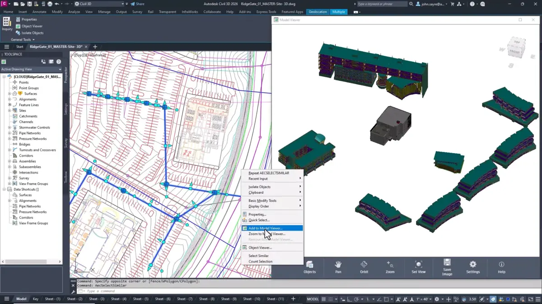The width and height of the screenshot is (542, 304).
Task: Open the Civil 3D workspace dropdown
Action: point(99,4)
